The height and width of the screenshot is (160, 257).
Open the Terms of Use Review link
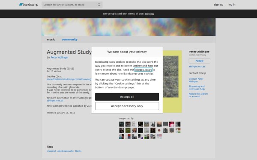click(149, 14)
